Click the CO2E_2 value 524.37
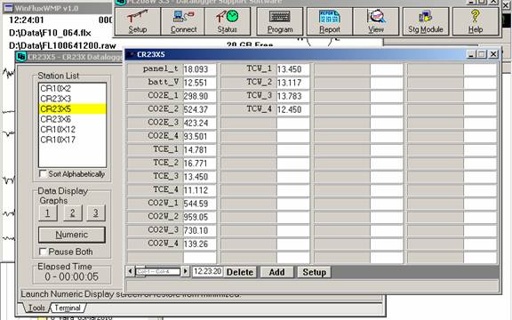This screenshot has width=512, height=320. click(x=199, y=109)
